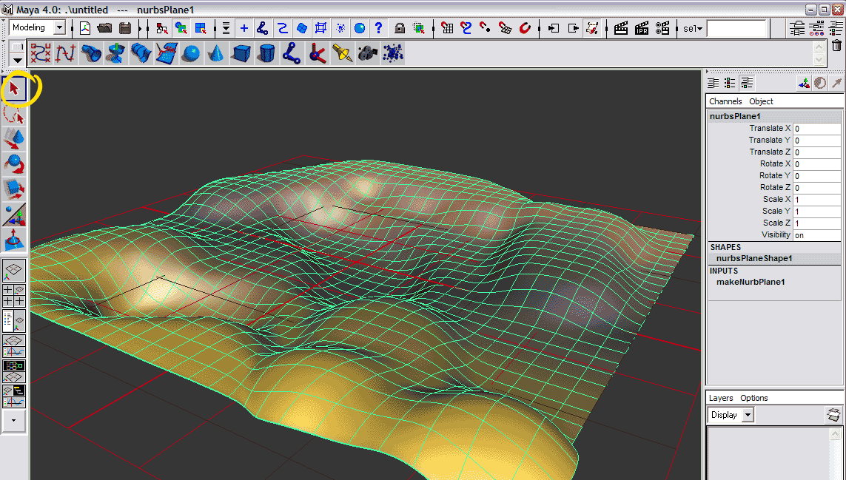
Task: Toggle the miscellaneous question mark mask
Action: (379, 28)
